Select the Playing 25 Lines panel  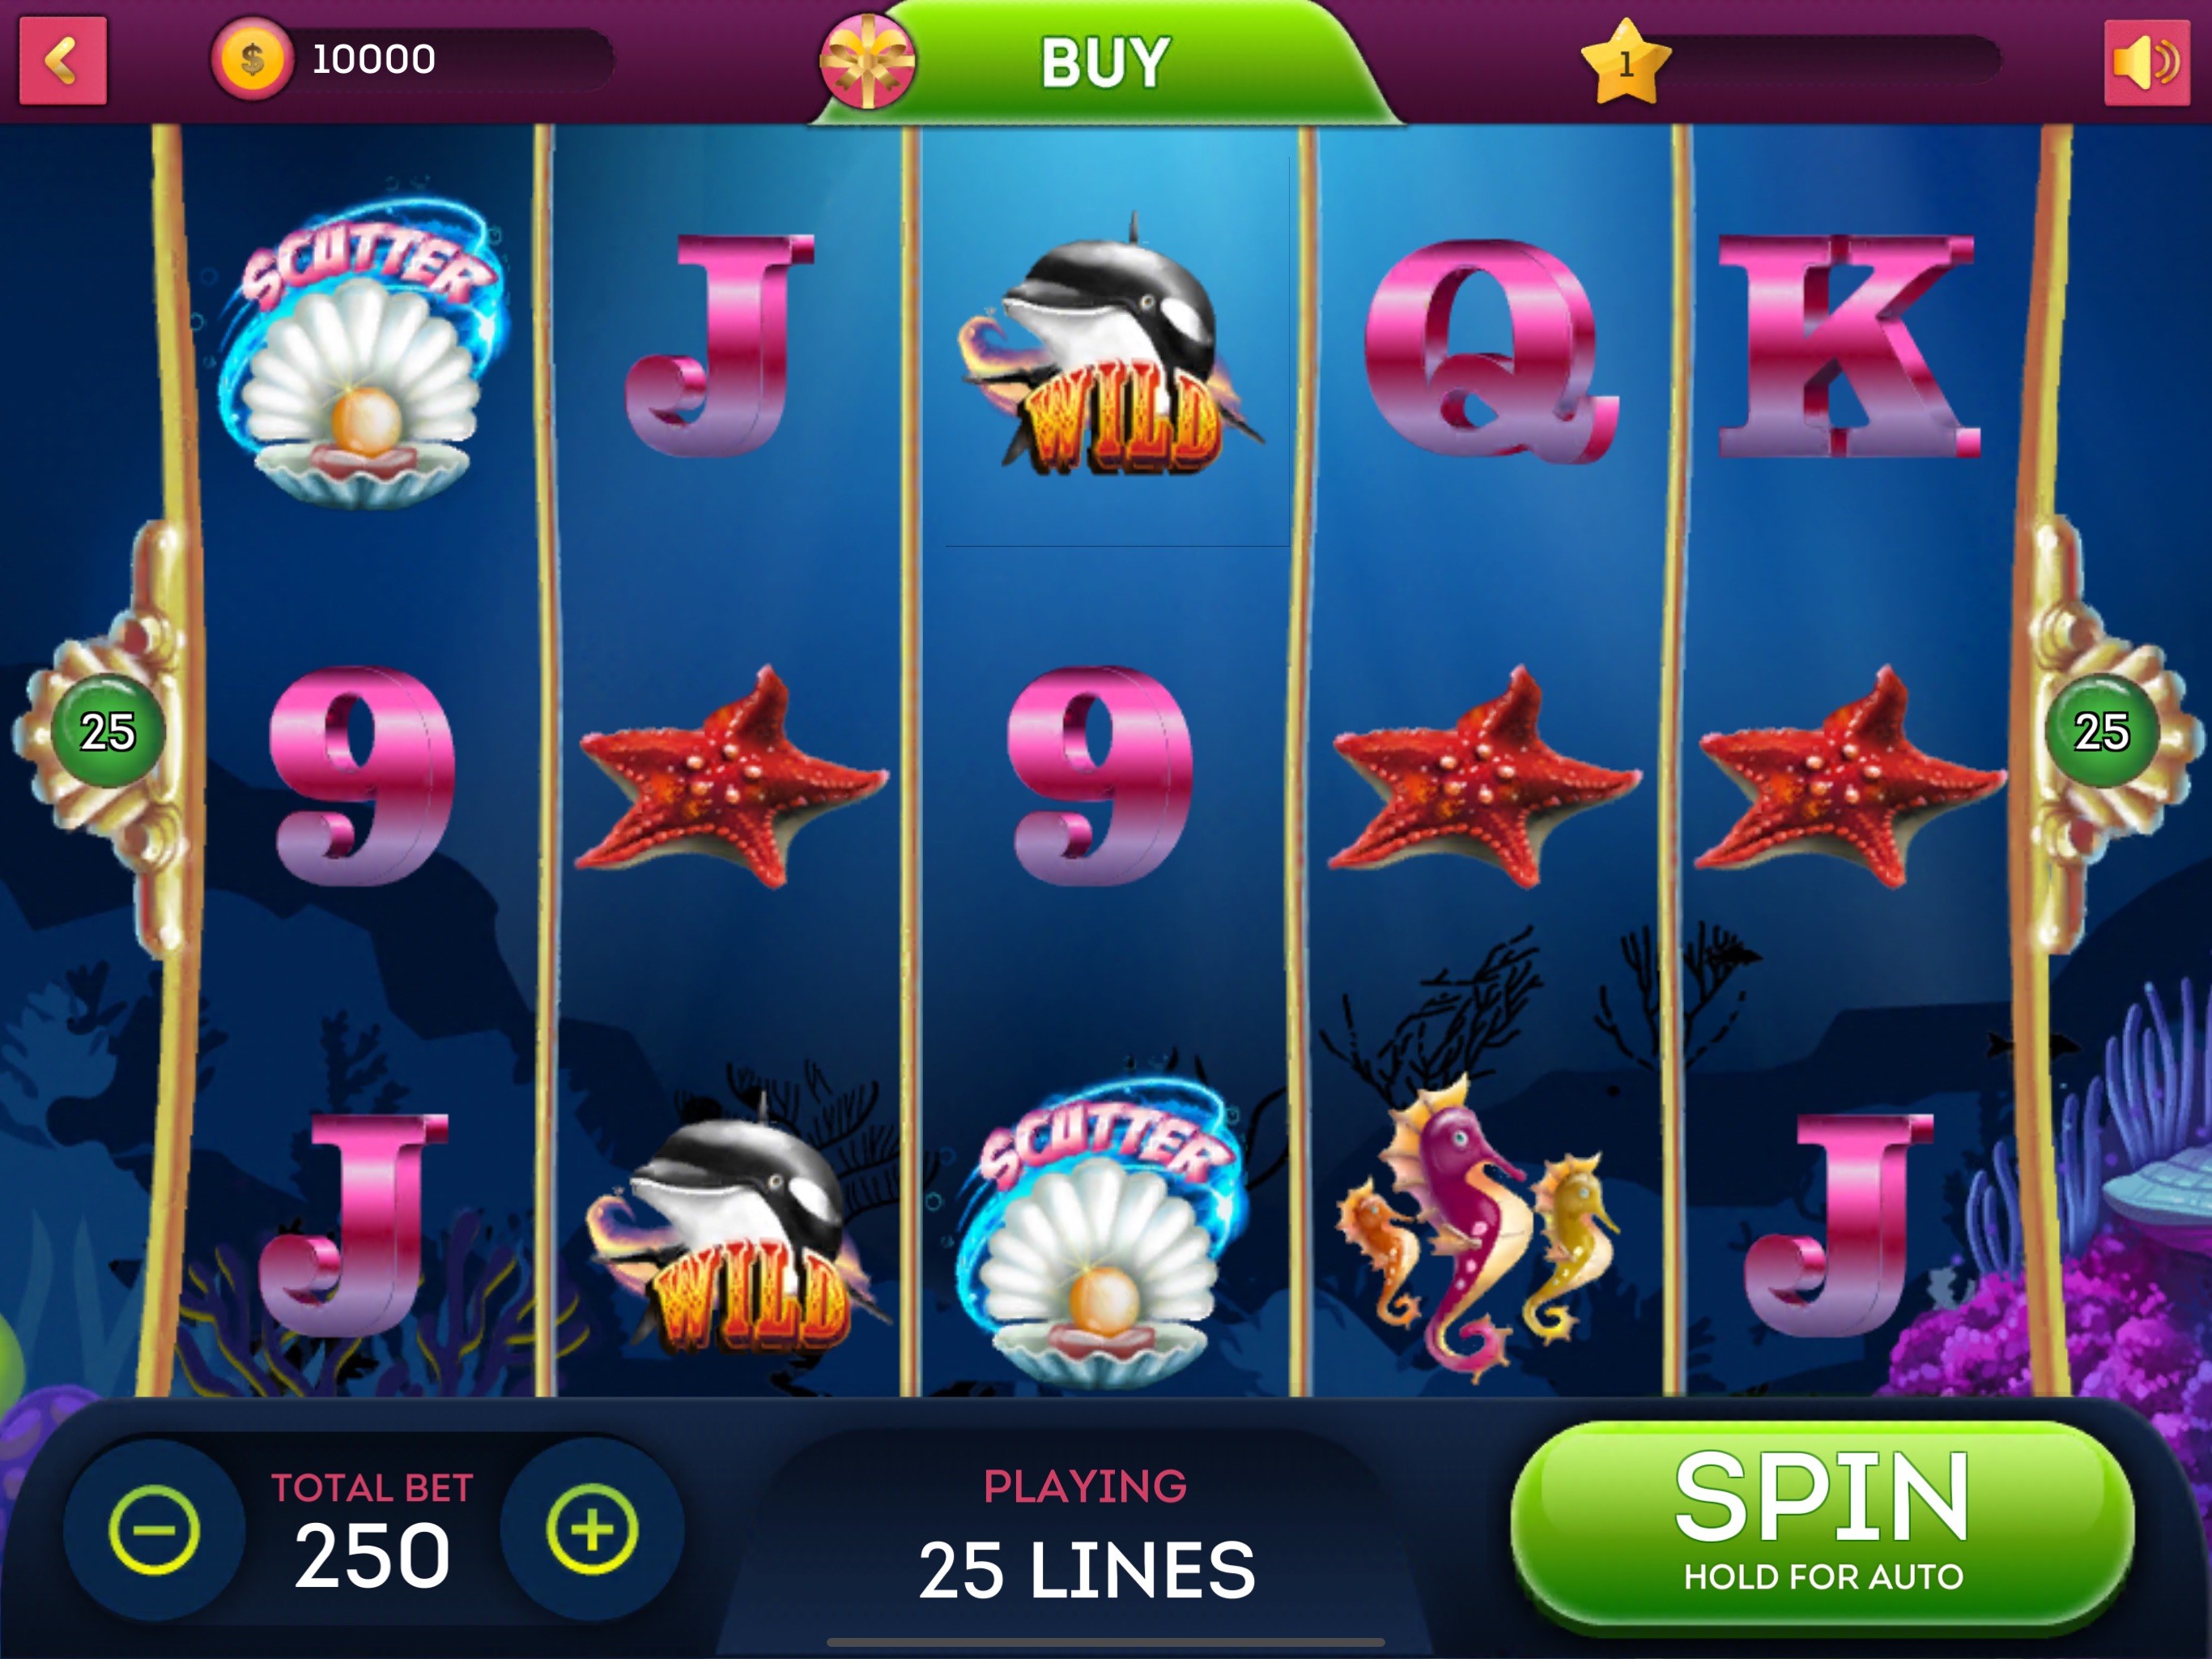click(1086, 1536)
